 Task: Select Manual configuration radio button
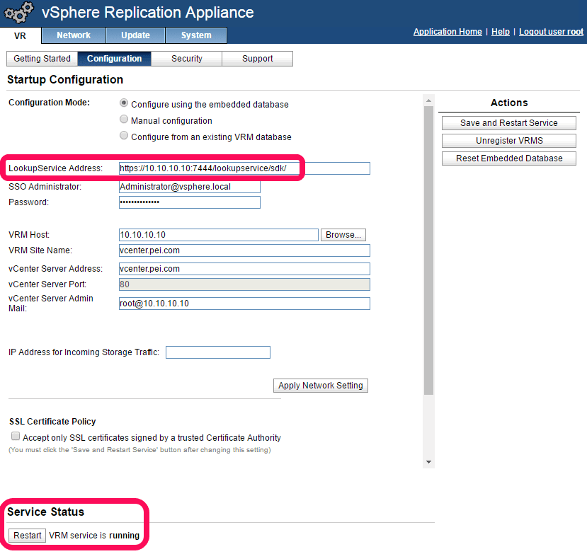pos(123,120)
